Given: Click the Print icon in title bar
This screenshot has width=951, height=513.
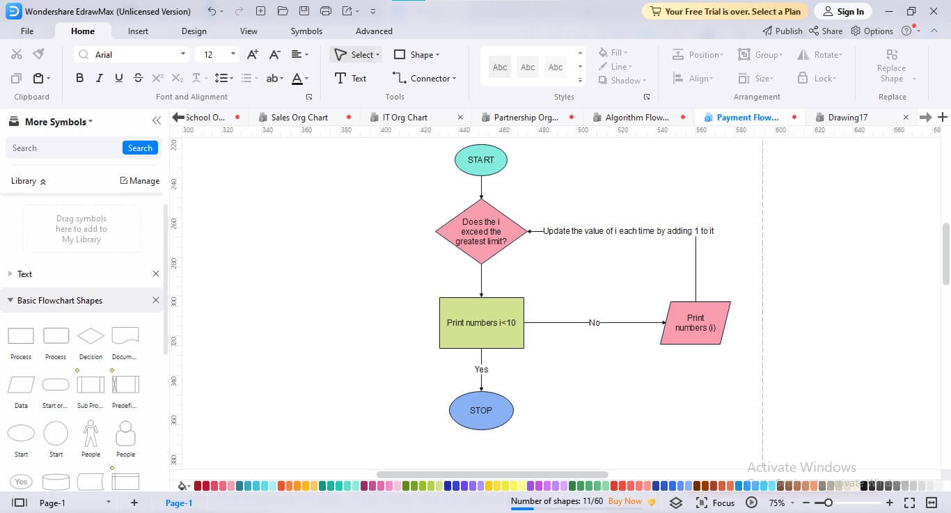Looking at the screenshot, I should [326, 11].
